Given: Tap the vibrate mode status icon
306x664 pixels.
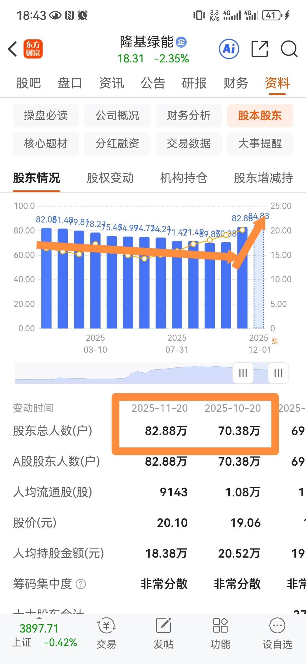Looking at the screenshot, I should [199, 15].
